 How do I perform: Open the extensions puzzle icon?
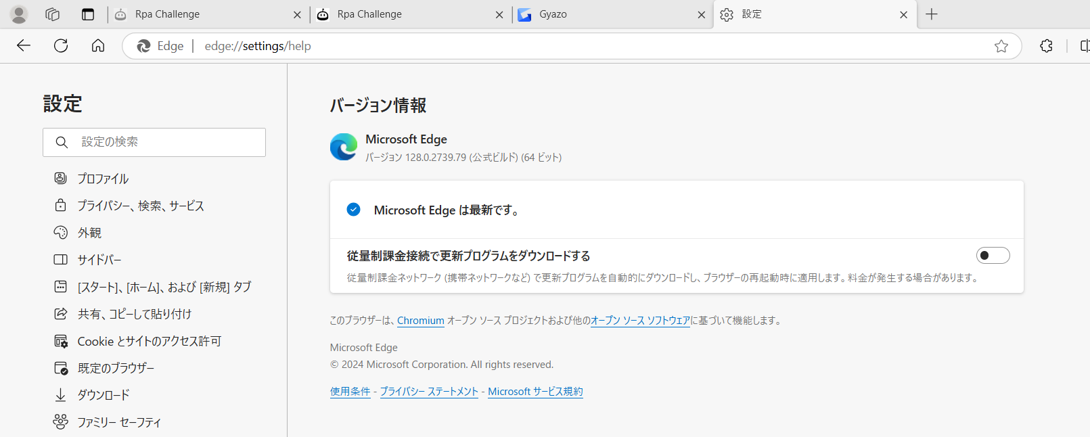click(x=1046, y=46)
